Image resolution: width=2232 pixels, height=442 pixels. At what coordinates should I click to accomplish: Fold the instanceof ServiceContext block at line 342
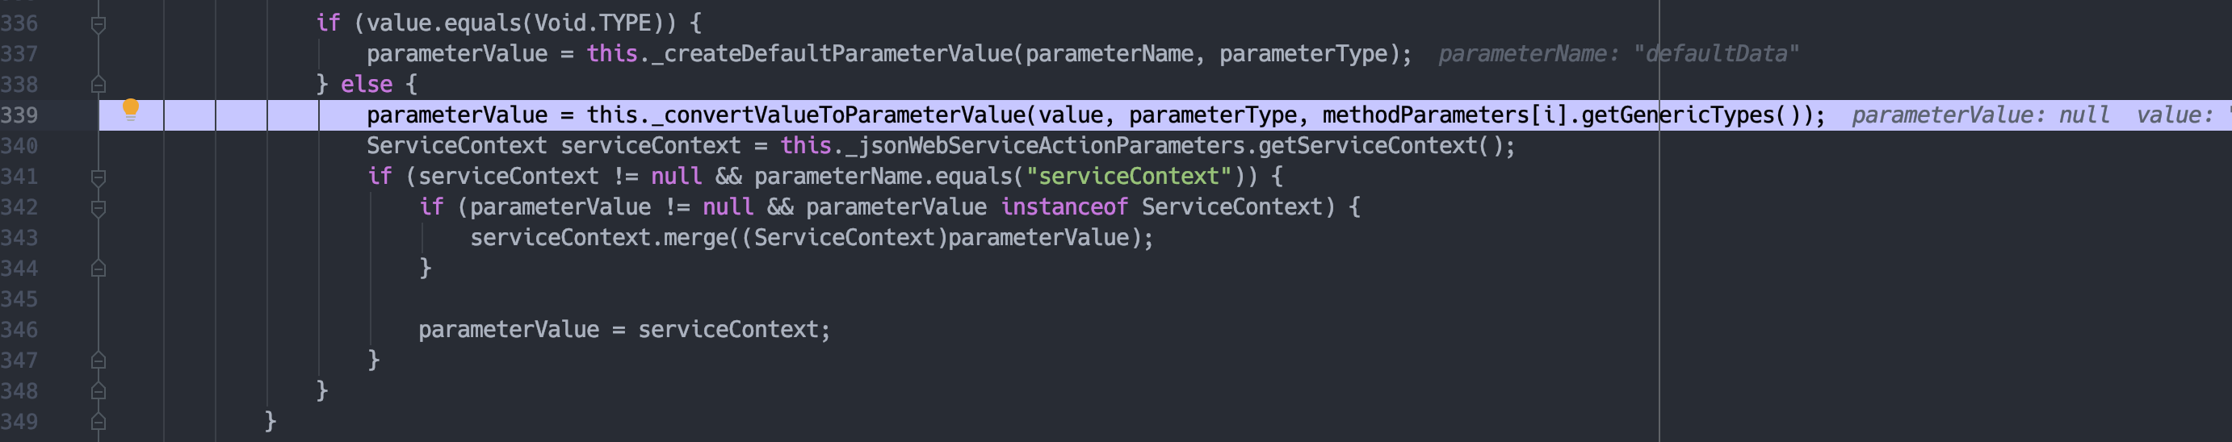point(99,207)
